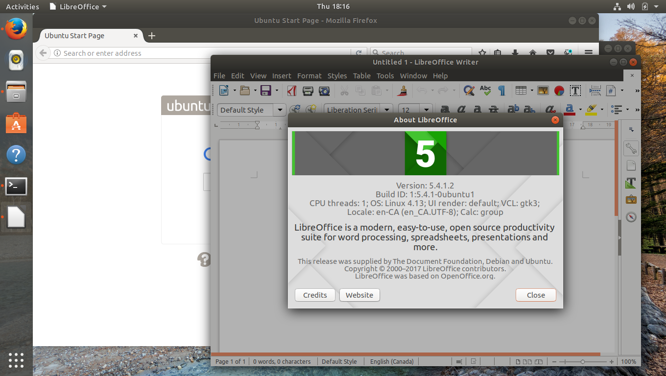The height and width of the screenshot is (376, 666).
Task: Open a new tab in Firefox
Action: (152, 35)
